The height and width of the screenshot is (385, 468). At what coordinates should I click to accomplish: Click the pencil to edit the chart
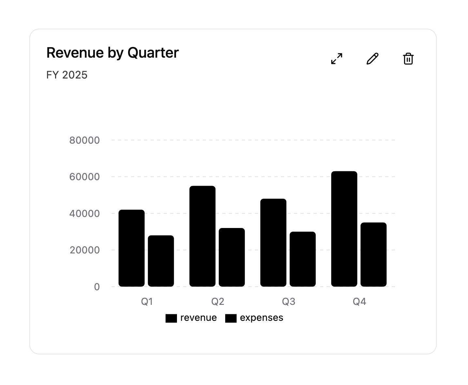click(x=373, y=59)
